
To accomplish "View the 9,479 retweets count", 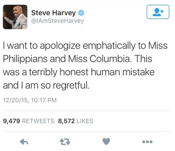I will (x=12, y=121).
